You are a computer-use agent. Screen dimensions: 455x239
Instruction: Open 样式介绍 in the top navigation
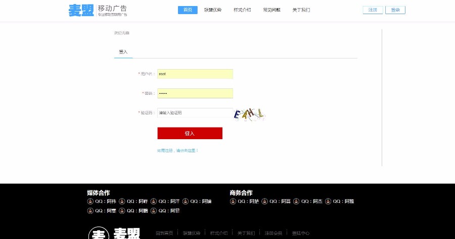(242, 10)
